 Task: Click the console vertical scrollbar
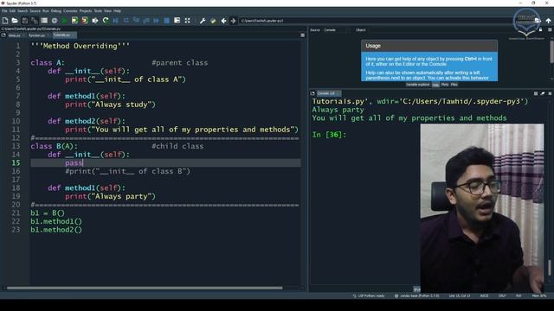click(550, 267)
